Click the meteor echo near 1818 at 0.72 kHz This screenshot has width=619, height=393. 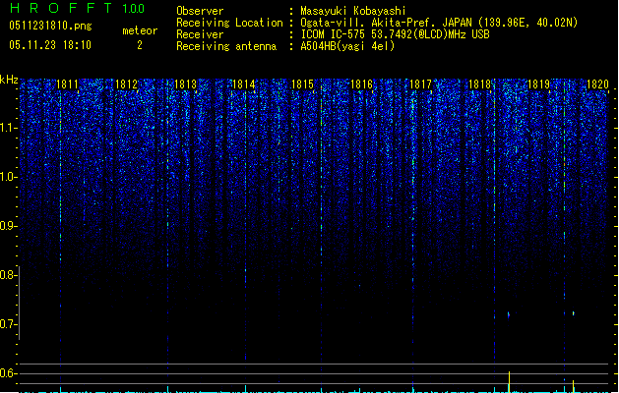pyautogui.click(x=509, y=314)
